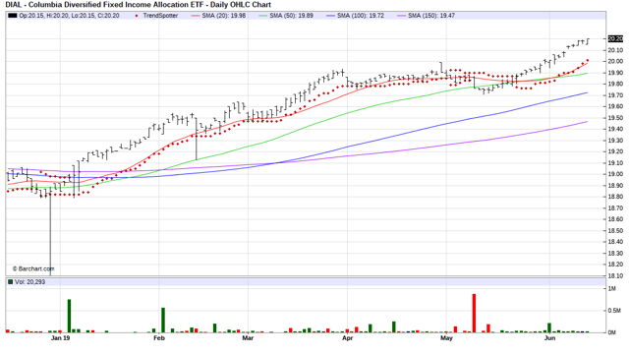Click the red SMA 20 line swatch

[x=196, y=16]
